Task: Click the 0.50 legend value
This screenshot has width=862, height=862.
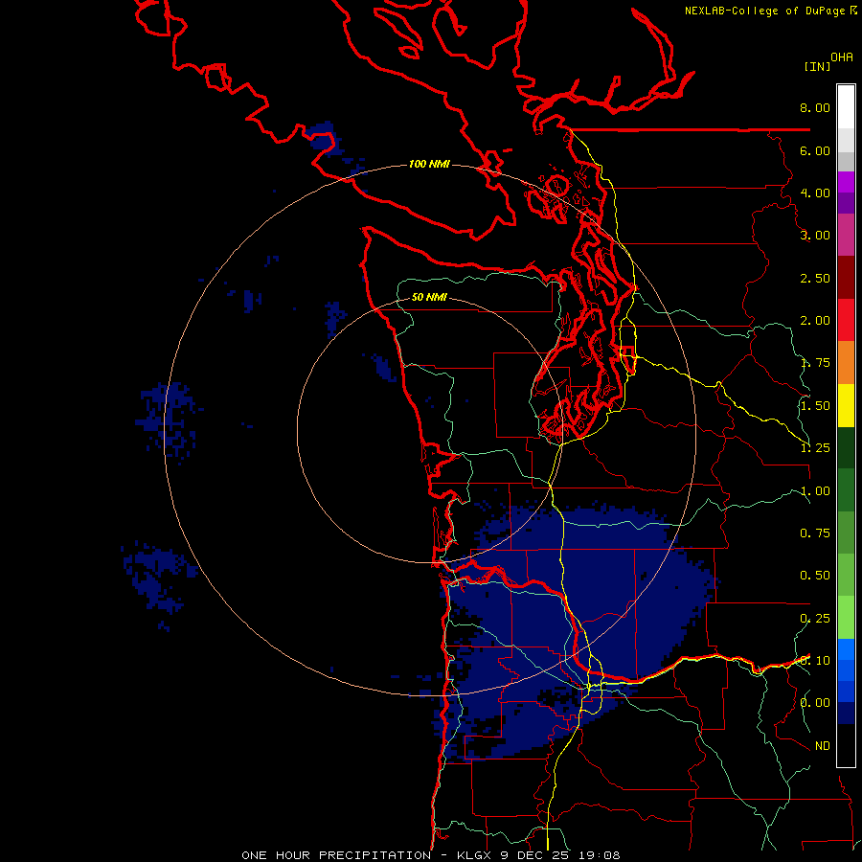Action: pyautogui.click(x=815, y=576)
